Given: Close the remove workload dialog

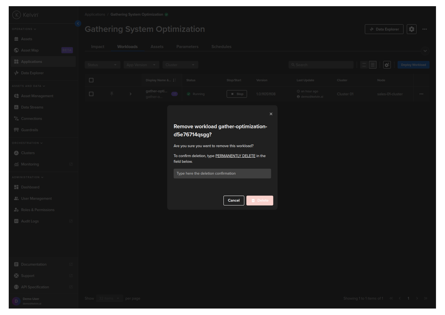Looking at the screenshot, I should 271,114.
